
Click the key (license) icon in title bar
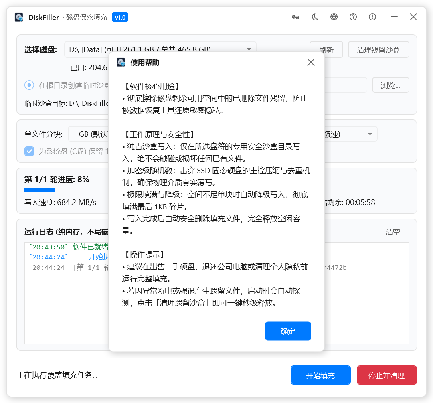tap(295, 17)
